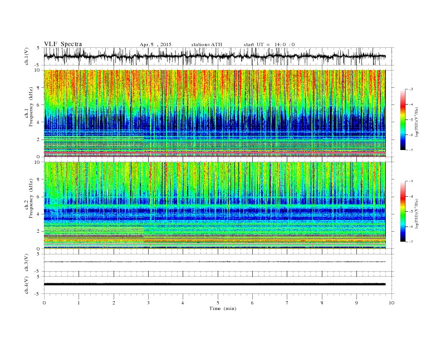The image size is (441, 340).
Task: Click the '-3' tick on ch.2 colorbar
Action: tap(410, 181)
